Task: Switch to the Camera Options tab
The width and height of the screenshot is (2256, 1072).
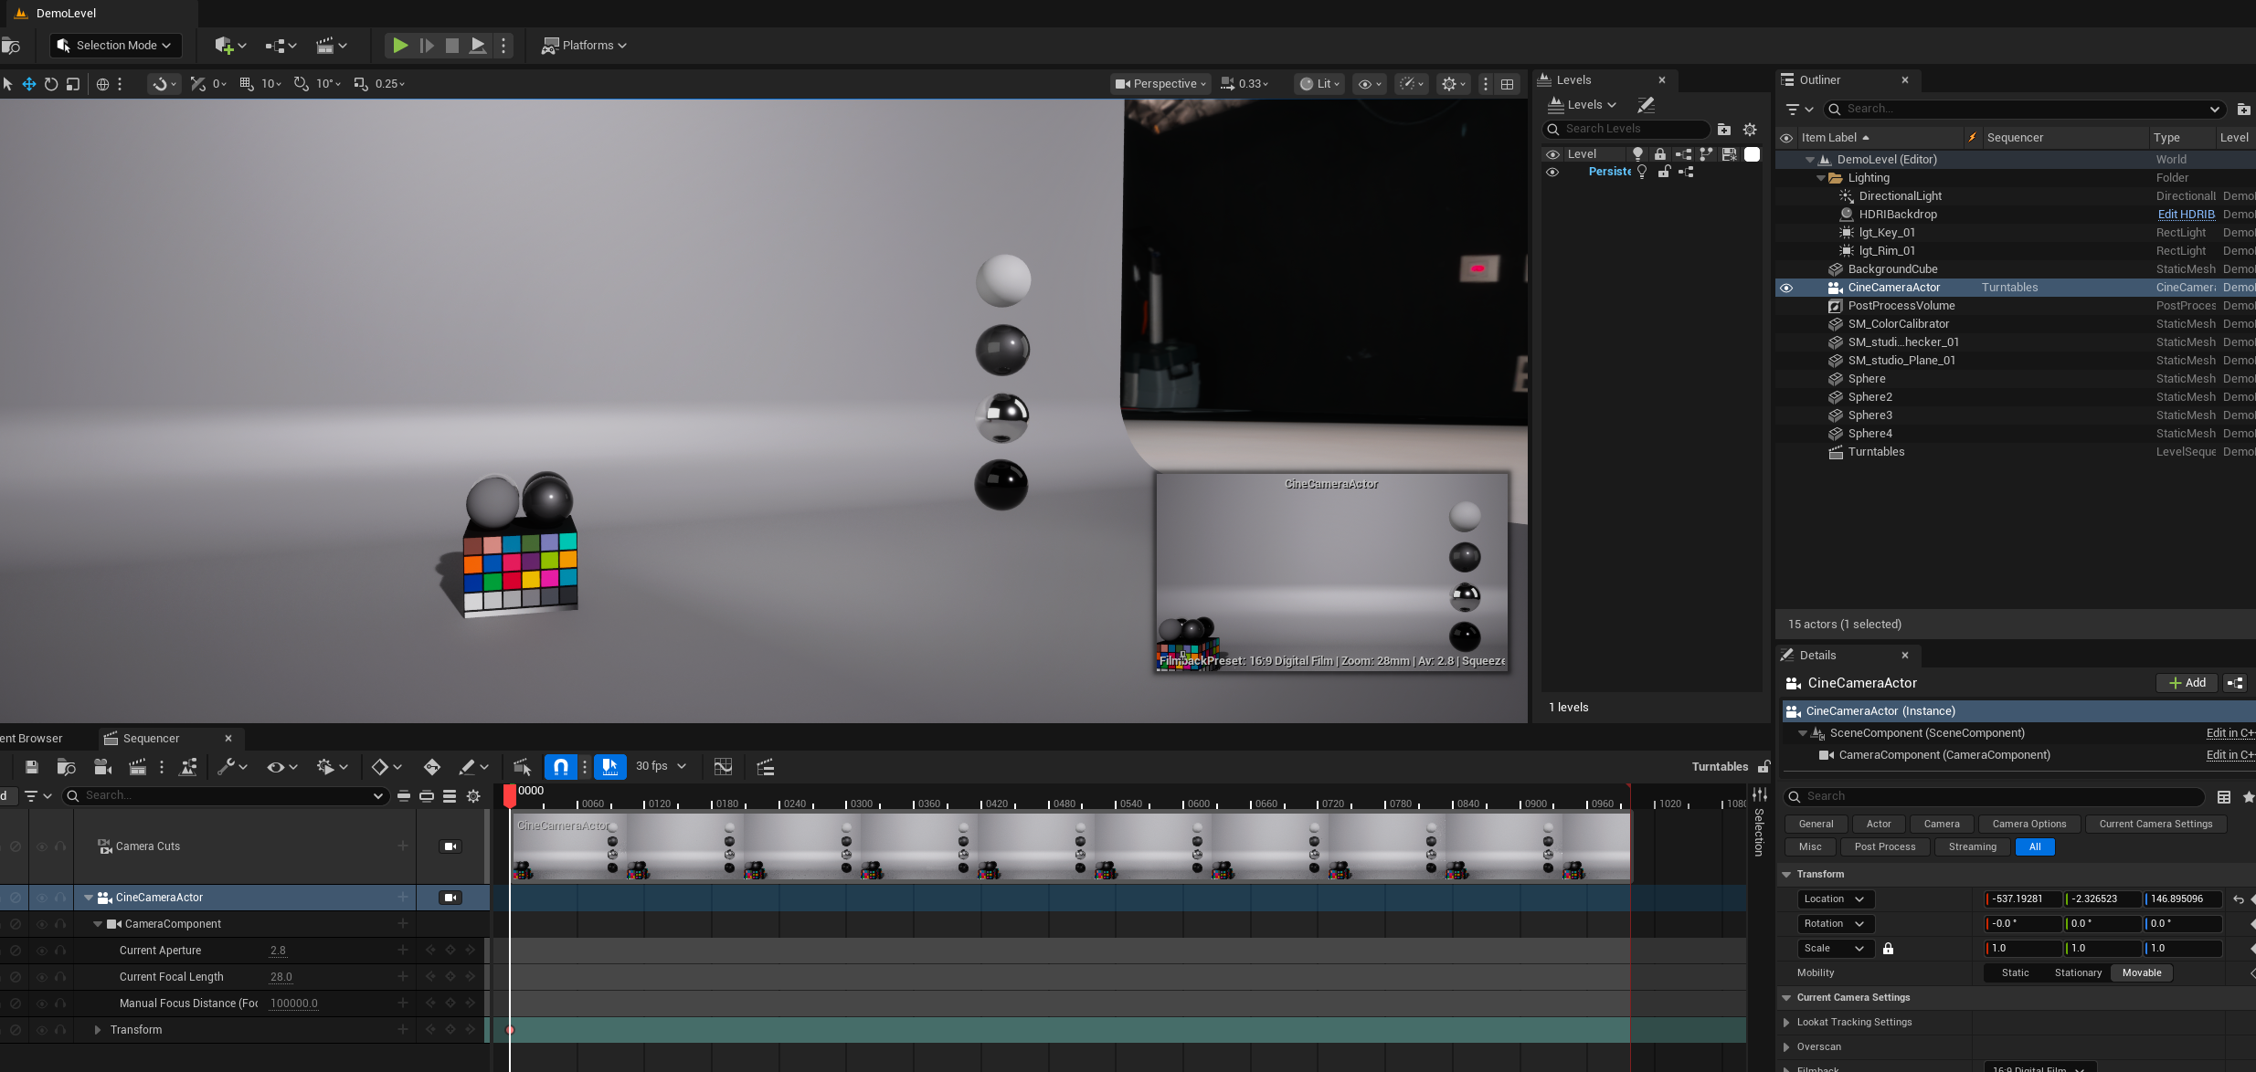Action: pyautogui.click(x=2028, y=824)
